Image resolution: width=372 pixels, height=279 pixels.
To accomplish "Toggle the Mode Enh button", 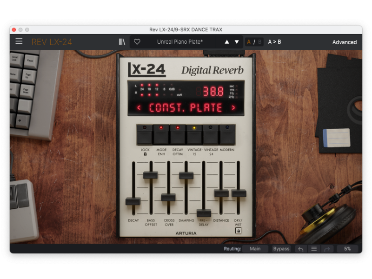I will click(x=161, y=135).
